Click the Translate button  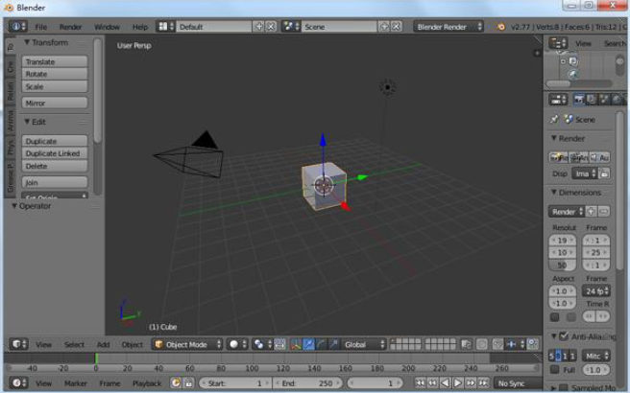click(x=55, y=61)
